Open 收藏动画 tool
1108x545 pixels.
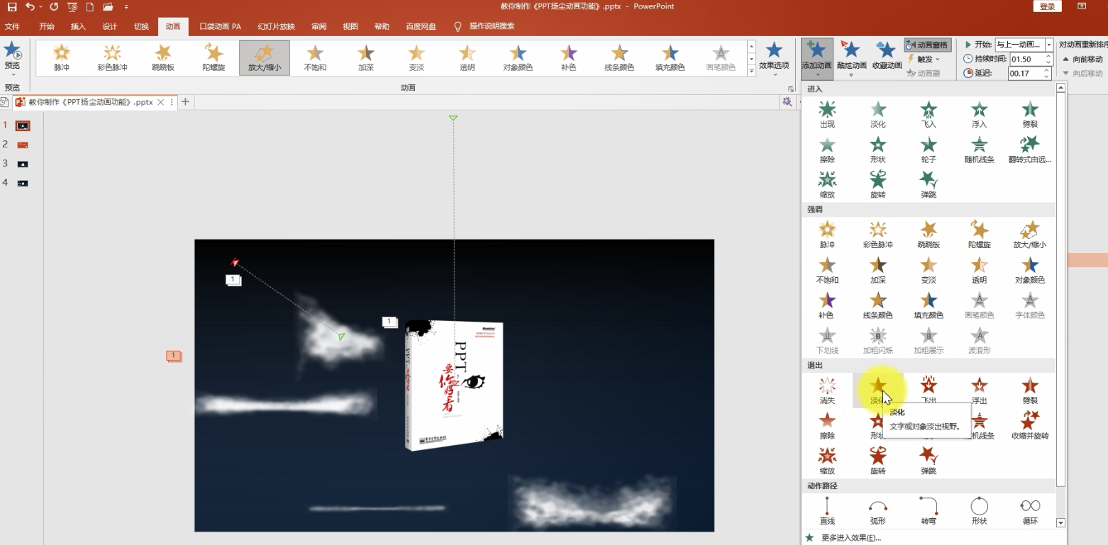point(886,55)
